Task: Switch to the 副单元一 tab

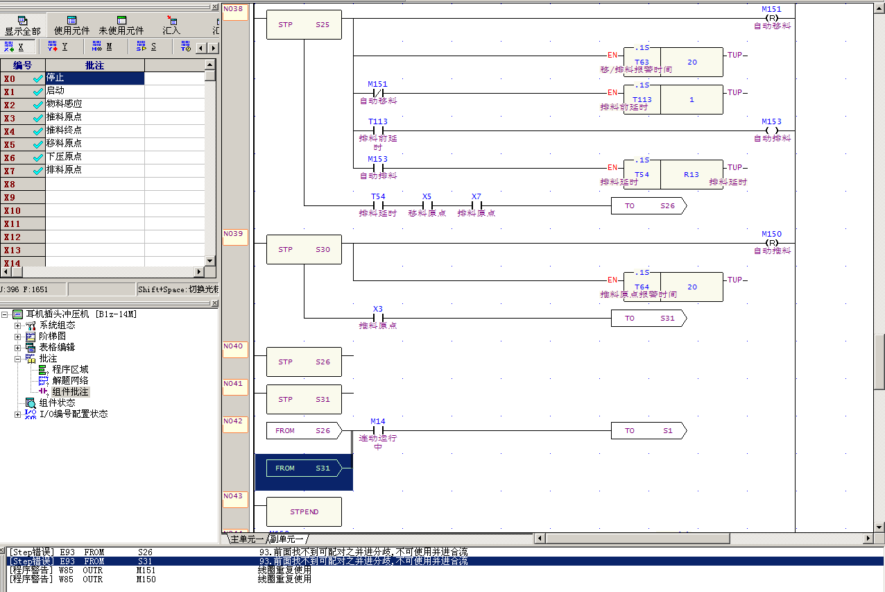Action: 287,539
